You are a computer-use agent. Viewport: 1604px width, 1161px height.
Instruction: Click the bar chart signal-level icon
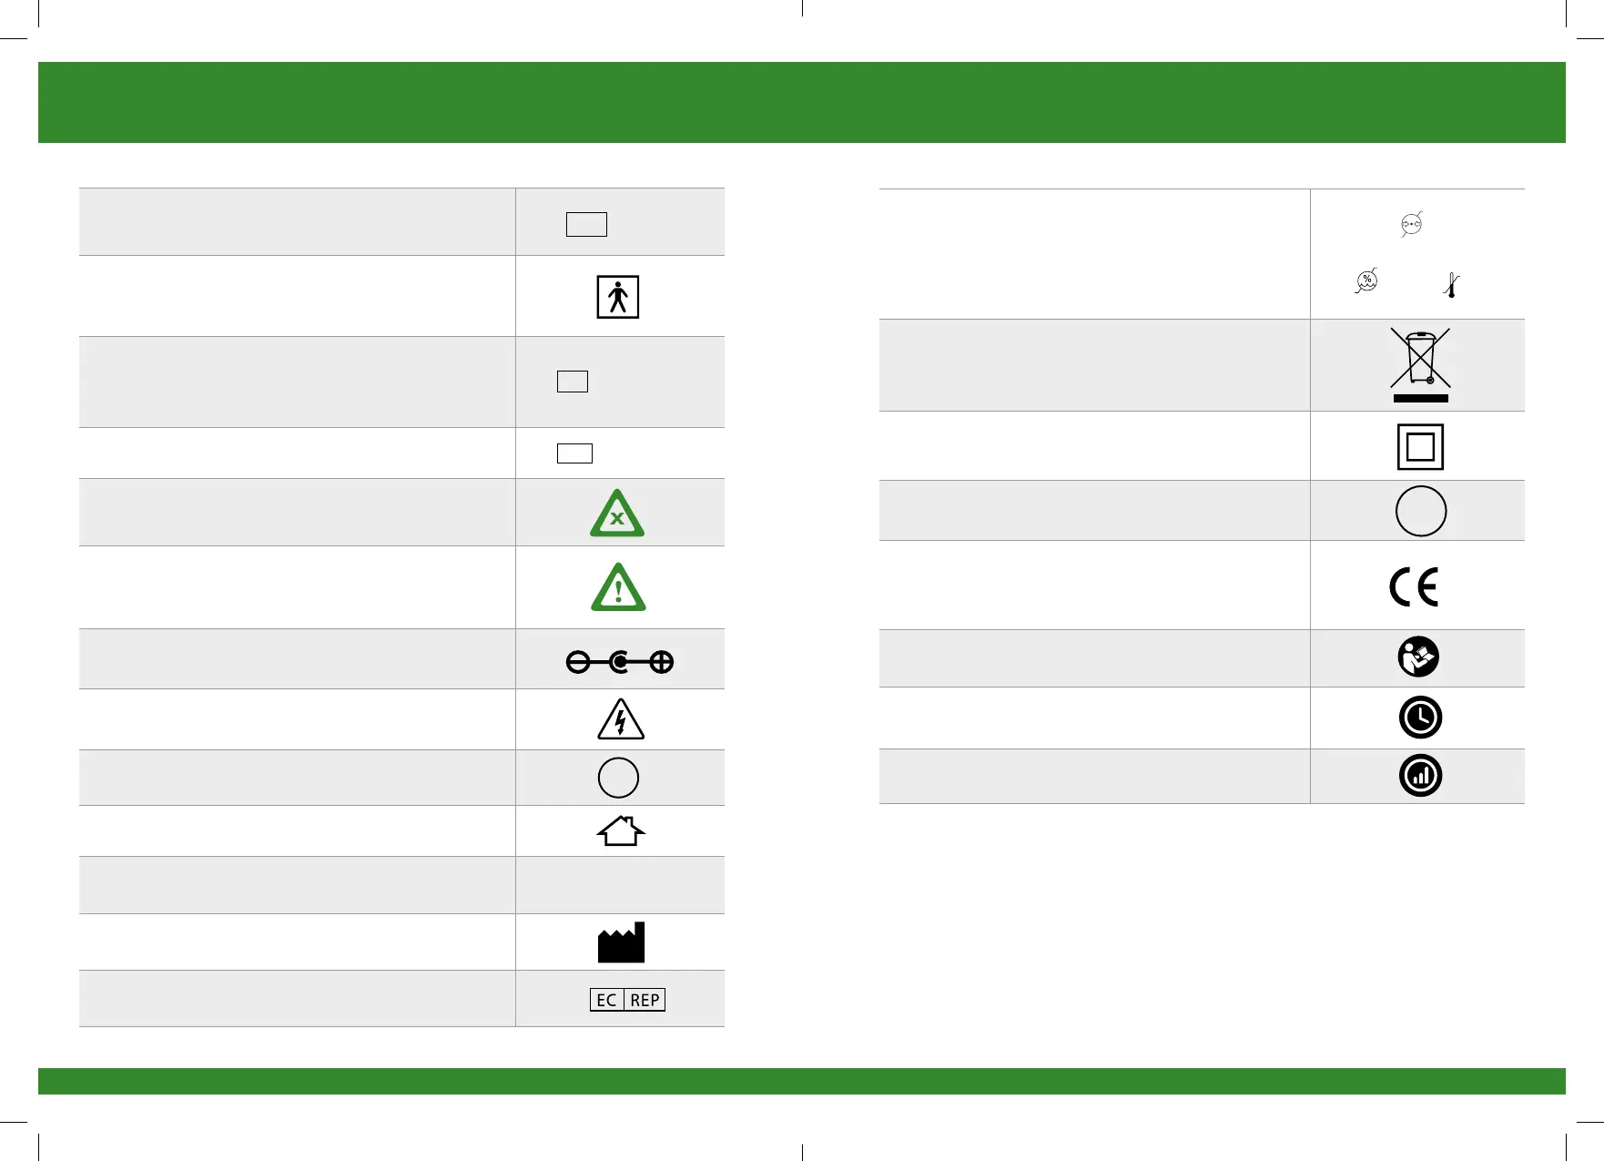1420,776
